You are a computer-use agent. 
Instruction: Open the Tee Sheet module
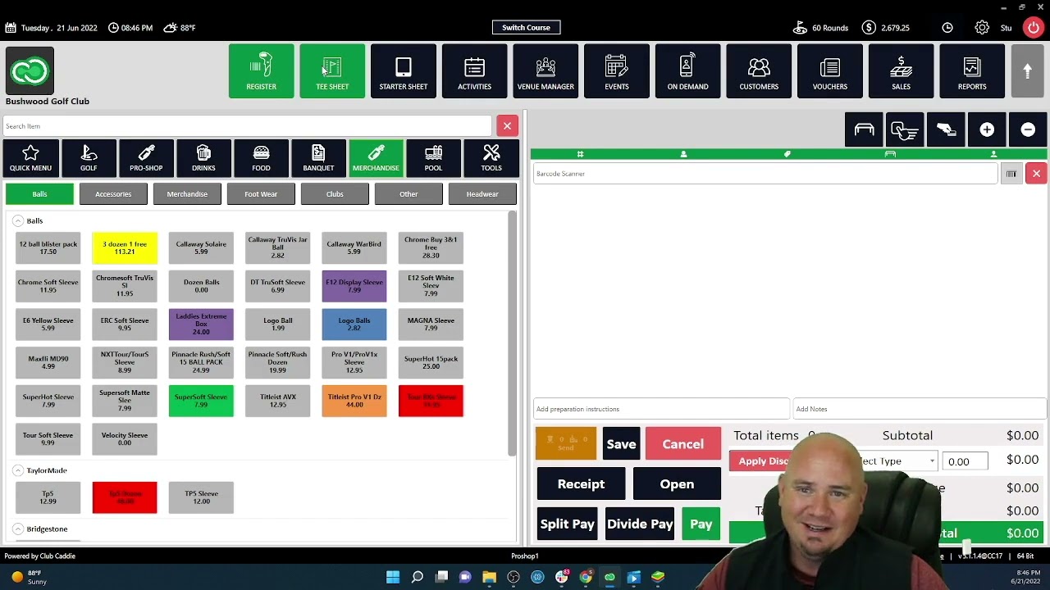click(x=332, y=71)
